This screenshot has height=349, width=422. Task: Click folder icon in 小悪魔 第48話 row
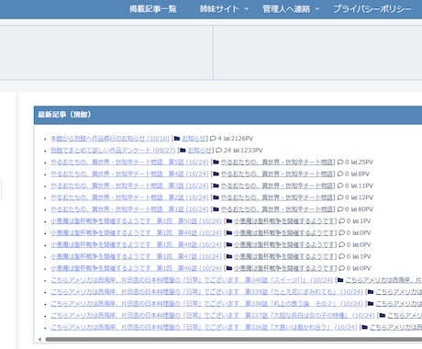click(228, 244)
